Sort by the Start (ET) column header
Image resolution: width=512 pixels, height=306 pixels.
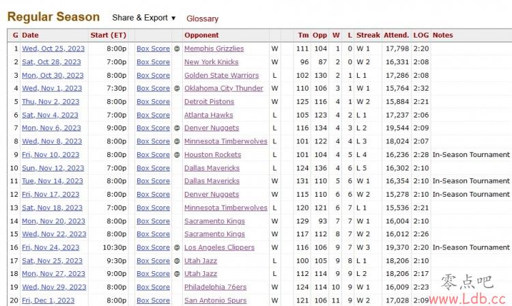pyautogui.click(x=108, y=36)
